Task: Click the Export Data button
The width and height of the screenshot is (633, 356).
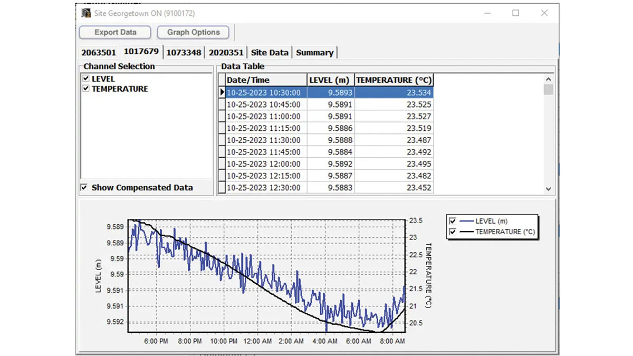Action: (116, 32)
